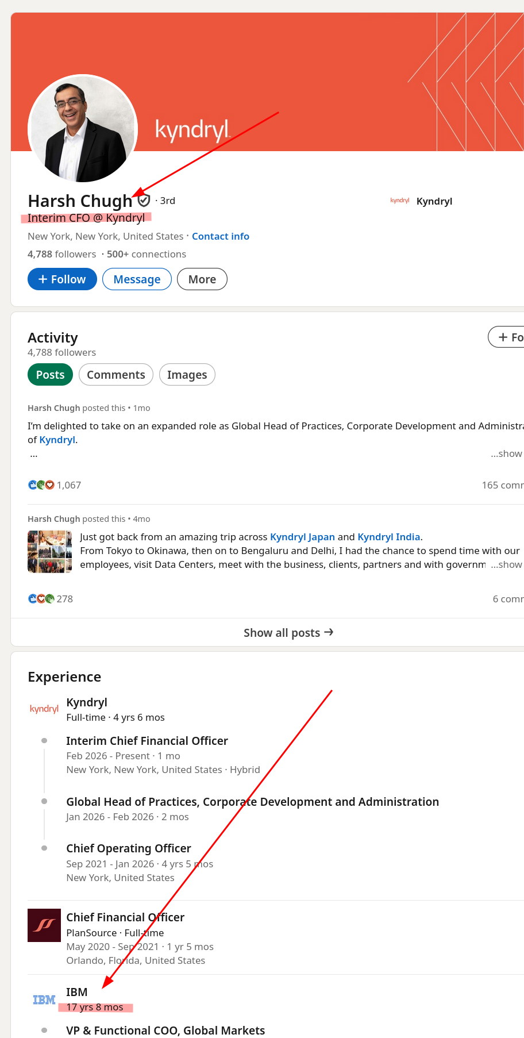The width and height of the screenshot is (524, 1038).
Task: Click reaction icons on the 278 reactions post
Action: pos(41,599)
